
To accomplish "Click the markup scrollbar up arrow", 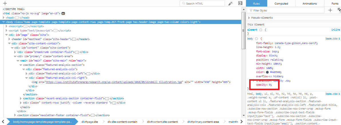I will click(244, 9).
